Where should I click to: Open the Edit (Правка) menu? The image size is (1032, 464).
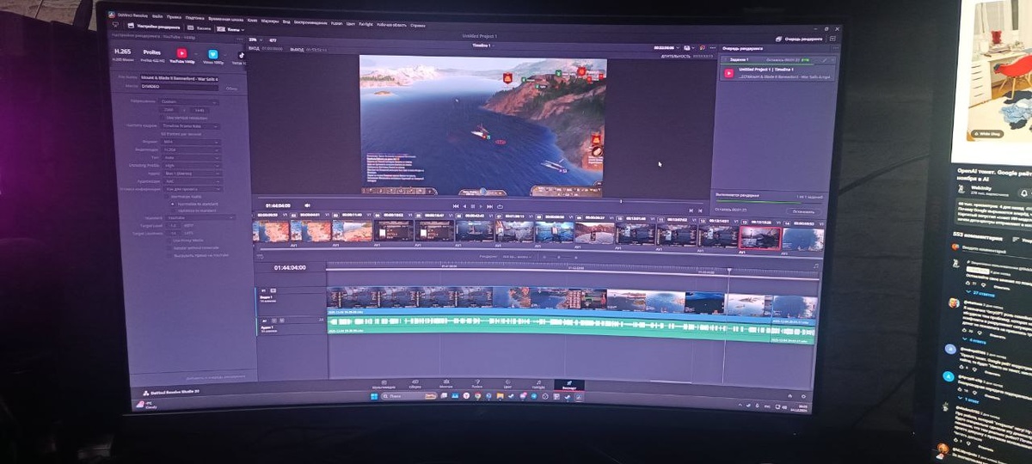pyautogui.click(x=175, y=16)
